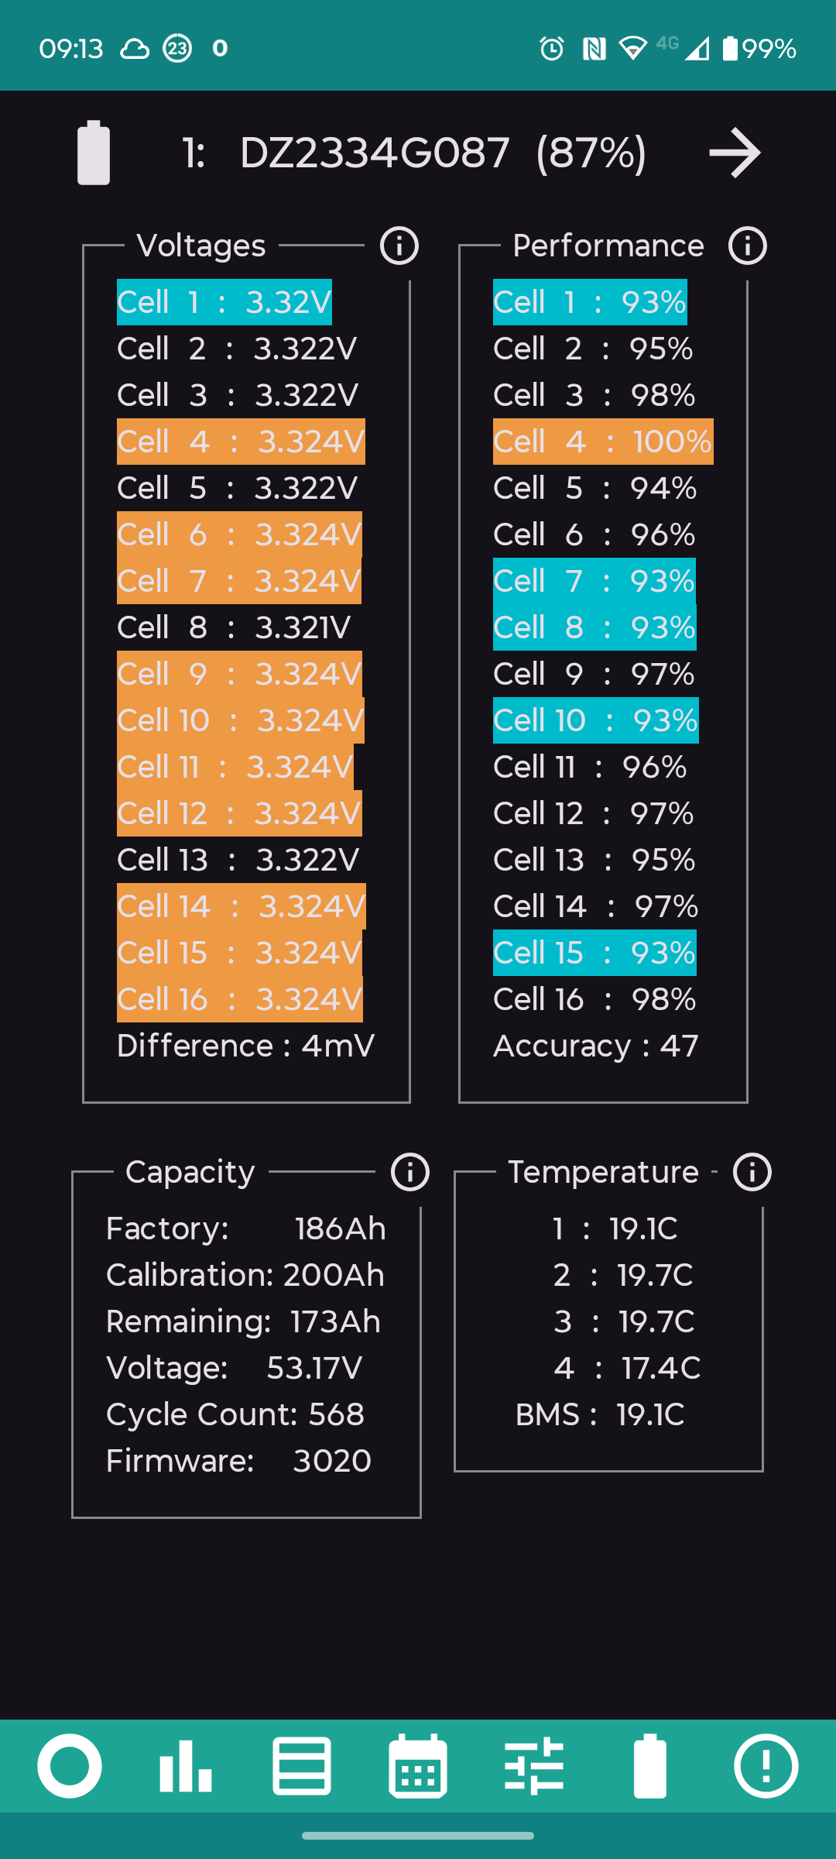This screenshot has width=836, height=1859.
Task: Open the Performance info icon
Action: tap(748, 246)
